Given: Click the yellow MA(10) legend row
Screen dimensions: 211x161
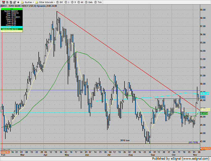Looking at the screenshot, I should [x=11, y=31].
